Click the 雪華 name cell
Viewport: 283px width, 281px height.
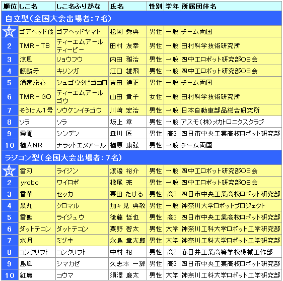point(37,194)
